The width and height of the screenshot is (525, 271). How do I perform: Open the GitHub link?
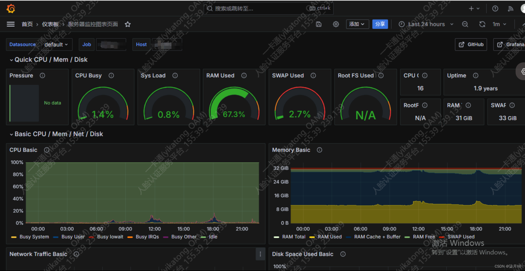tap(471, 44)
